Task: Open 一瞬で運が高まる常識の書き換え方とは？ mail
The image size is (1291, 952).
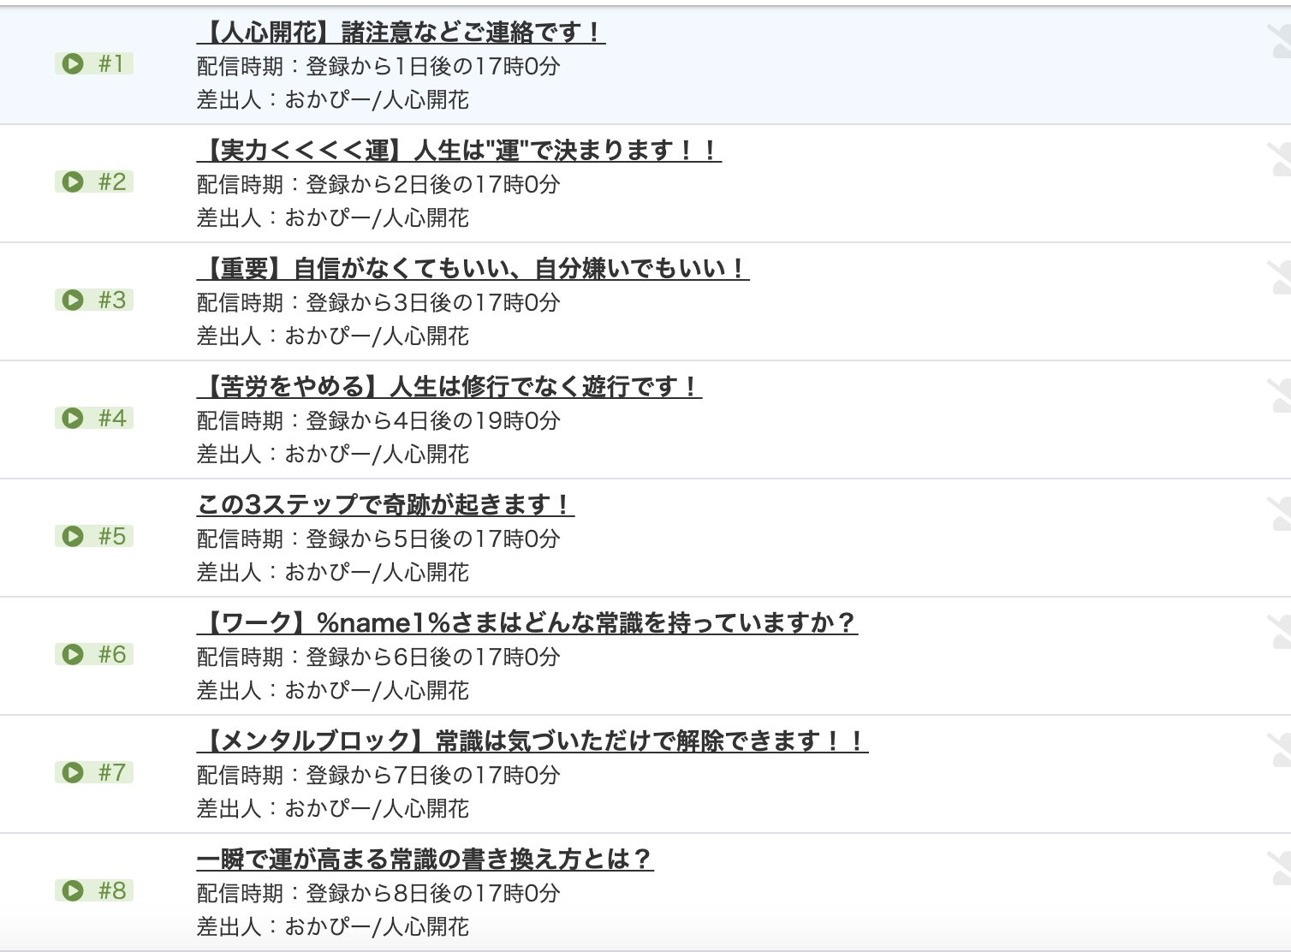Action: click(425, 860)
